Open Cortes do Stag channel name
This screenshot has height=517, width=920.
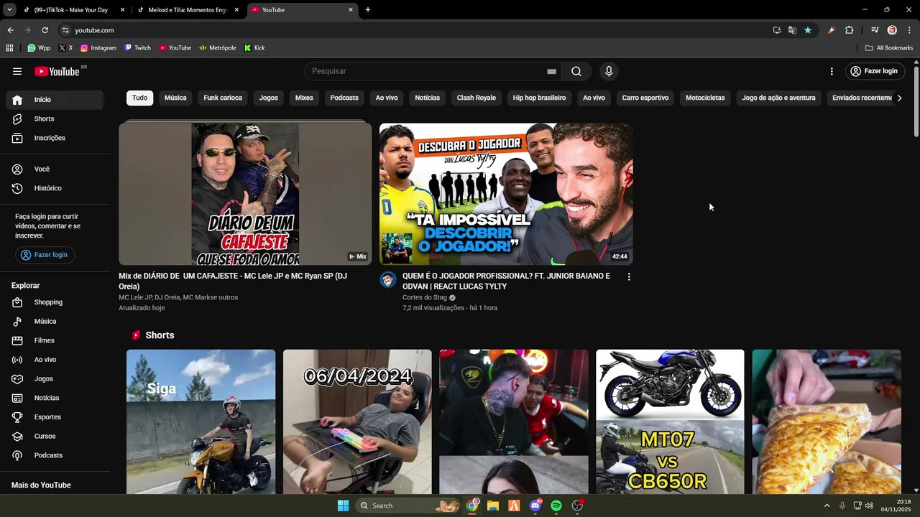tap(425, 297)
